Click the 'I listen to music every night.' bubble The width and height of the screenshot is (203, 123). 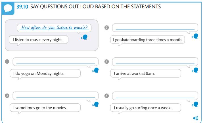point(39,39)
